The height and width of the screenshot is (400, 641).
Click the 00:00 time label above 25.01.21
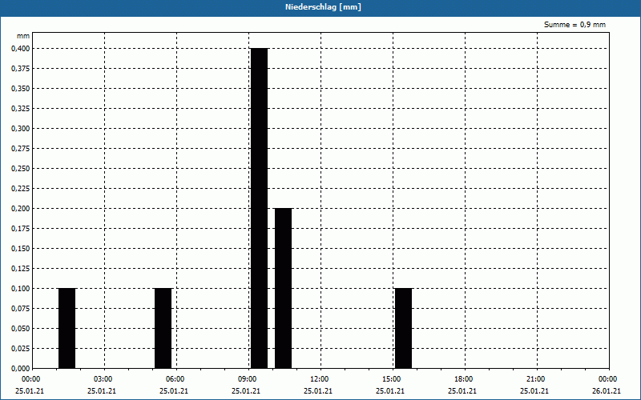[30, 379]
